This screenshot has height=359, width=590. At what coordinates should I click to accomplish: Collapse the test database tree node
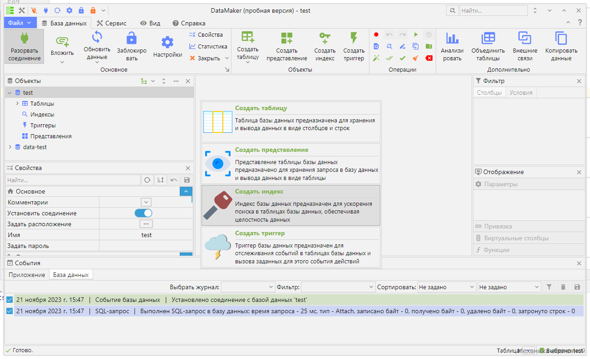coord(10,92)
